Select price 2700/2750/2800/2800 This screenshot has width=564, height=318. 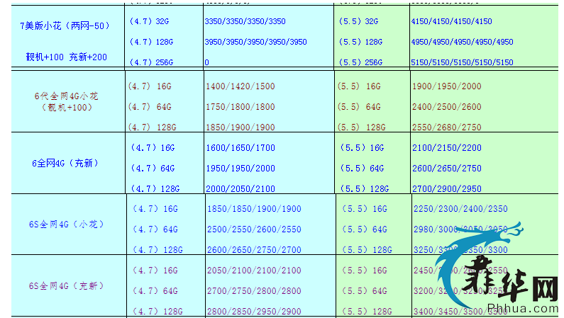coord(254,291)
